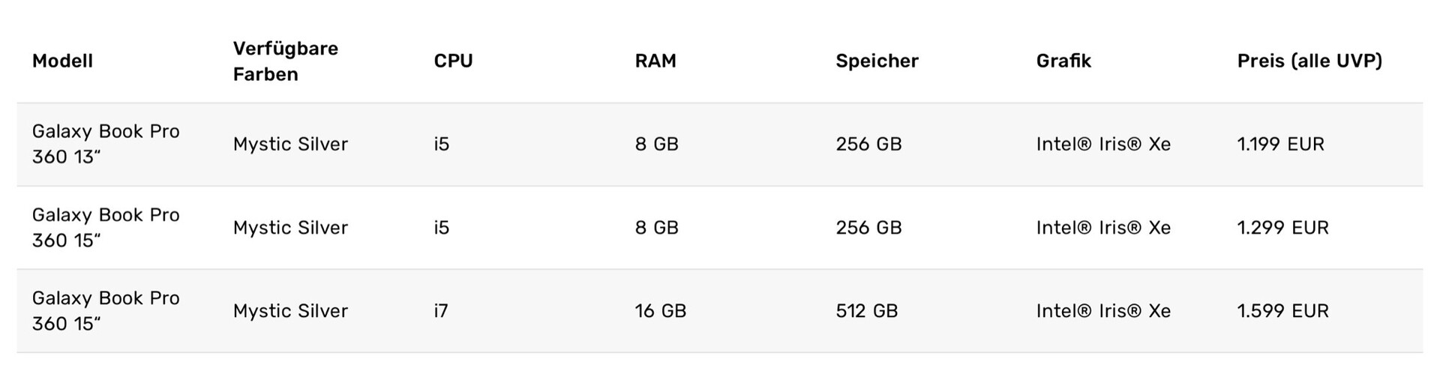The height and width of the screenshot is (371, 1440).
Task: Click the 1.599 EUR price cell
Action: (x=1282, y=310)
